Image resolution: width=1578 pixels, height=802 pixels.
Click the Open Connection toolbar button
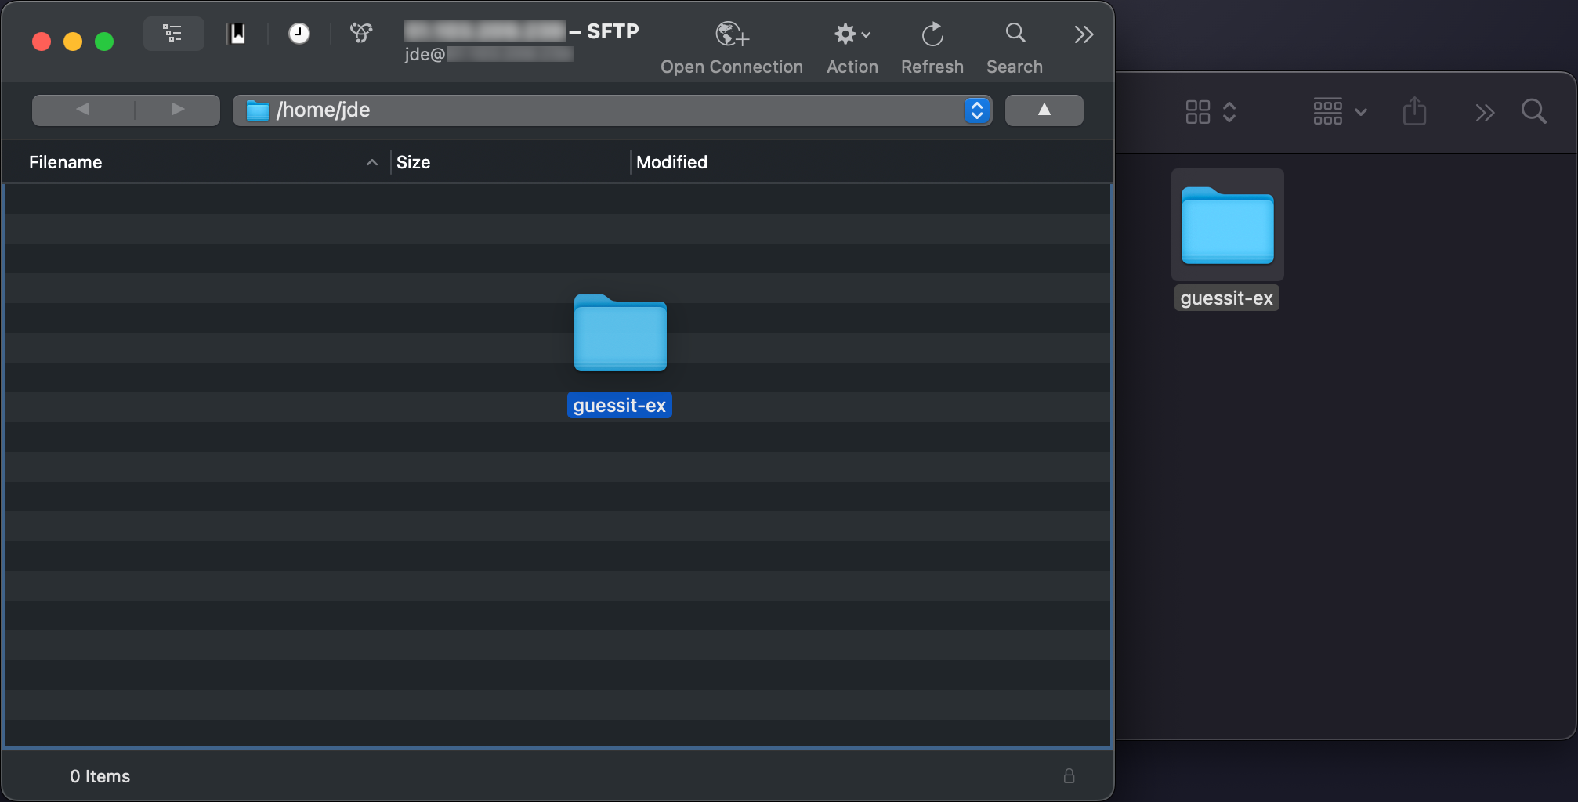point(731,49)
